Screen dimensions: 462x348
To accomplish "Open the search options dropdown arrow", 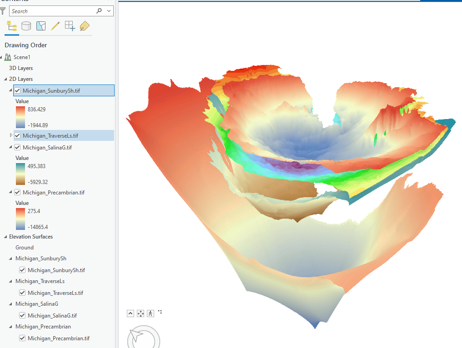I will [109, 11].
